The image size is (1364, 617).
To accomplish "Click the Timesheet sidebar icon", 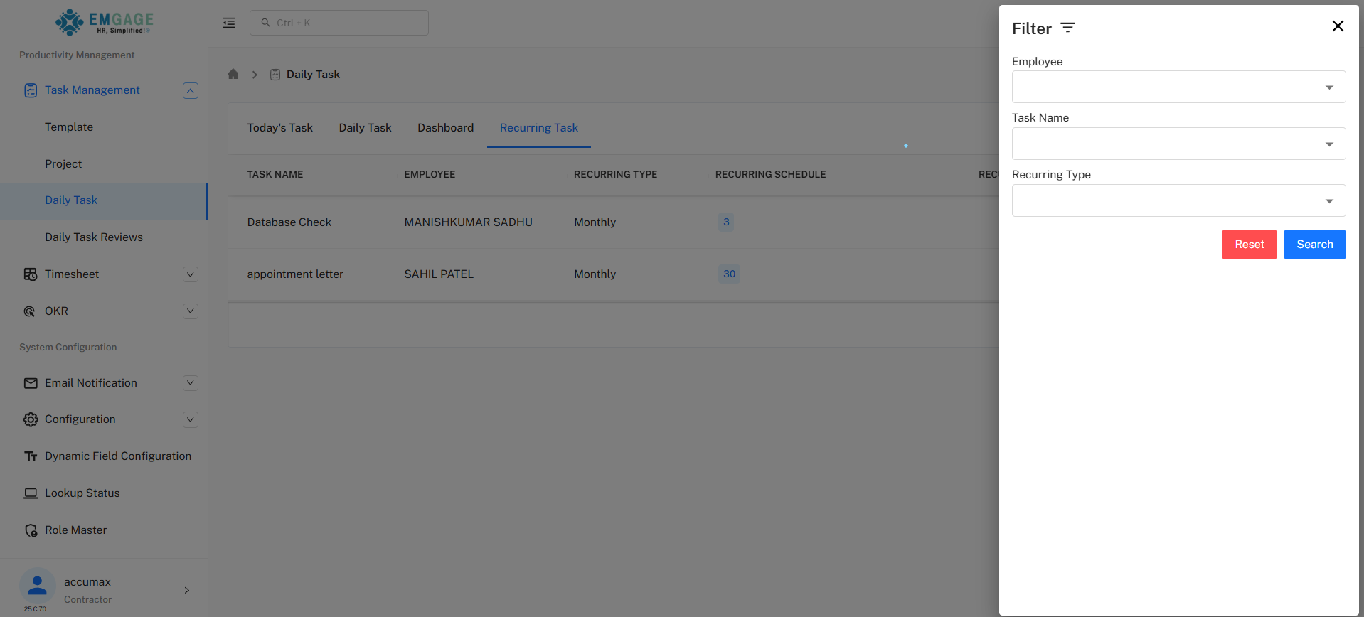I will click(x=31, y=274).
